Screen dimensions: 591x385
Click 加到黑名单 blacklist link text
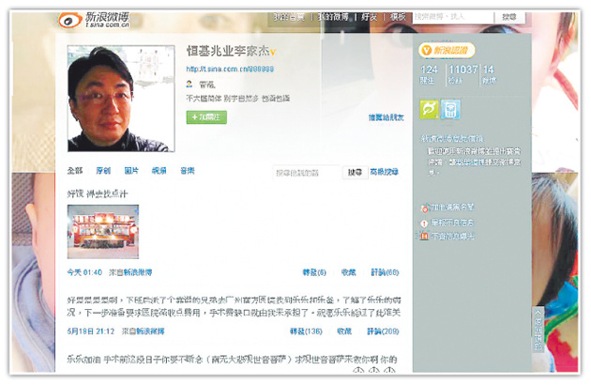tap(452, 208)
